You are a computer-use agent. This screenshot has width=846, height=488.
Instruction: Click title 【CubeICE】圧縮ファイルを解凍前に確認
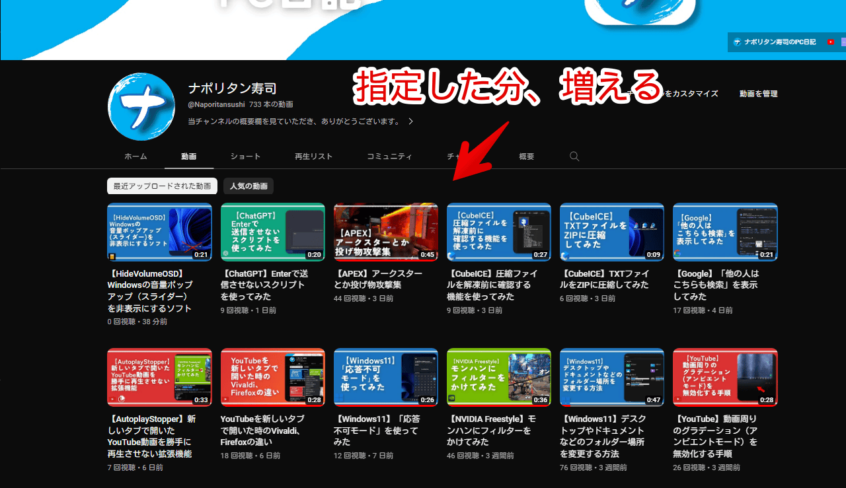pyautogui.click(x=492, y=285)
